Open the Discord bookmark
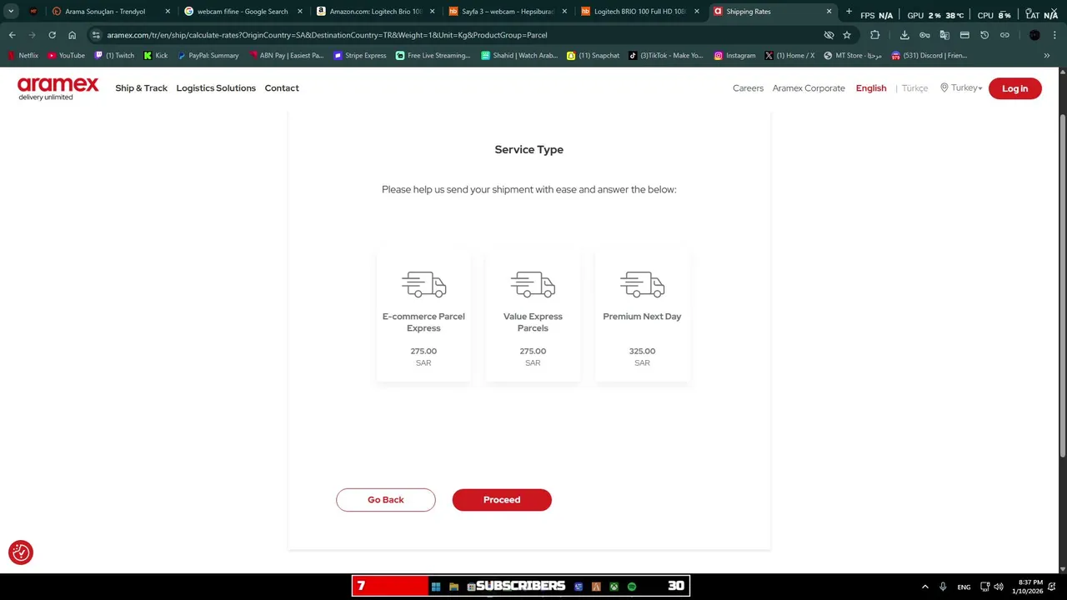 (x=929, y=56)
